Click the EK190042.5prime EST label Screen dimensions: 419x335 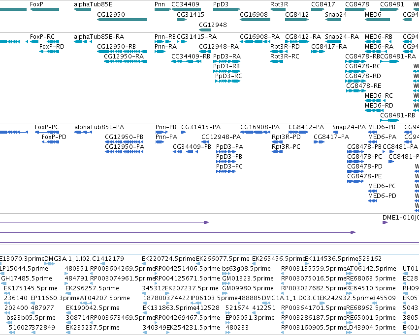click(93, 308)
